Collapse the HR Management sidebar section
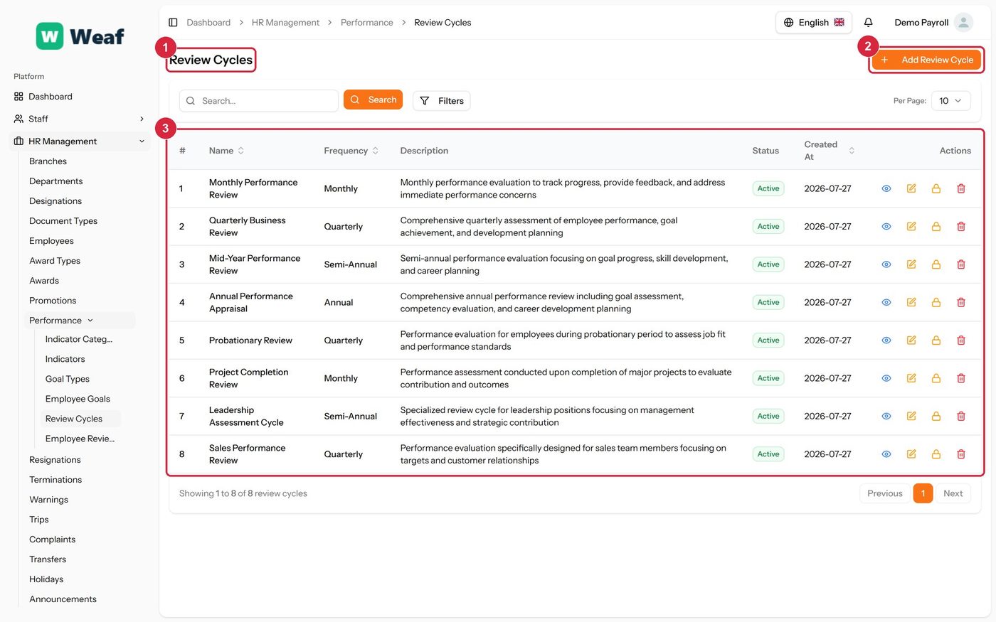The width and height of the screenshot is (996, 622). click(x=80, y=141)
